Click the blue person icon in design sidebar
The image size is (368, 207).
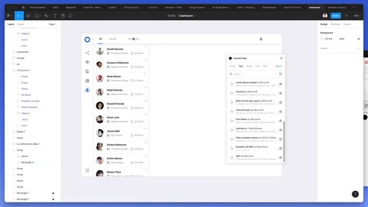[87, 90]
